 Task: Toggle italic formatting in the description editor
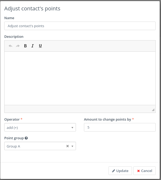pyautogui.click(x=33, y=46)
